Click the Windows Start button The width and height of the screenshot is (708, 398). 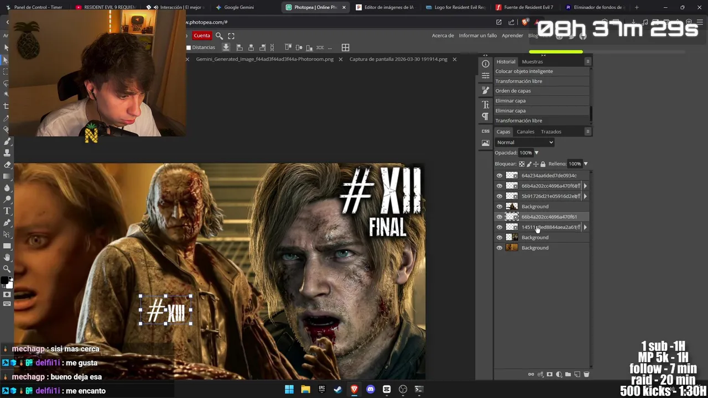coord(289,389)
